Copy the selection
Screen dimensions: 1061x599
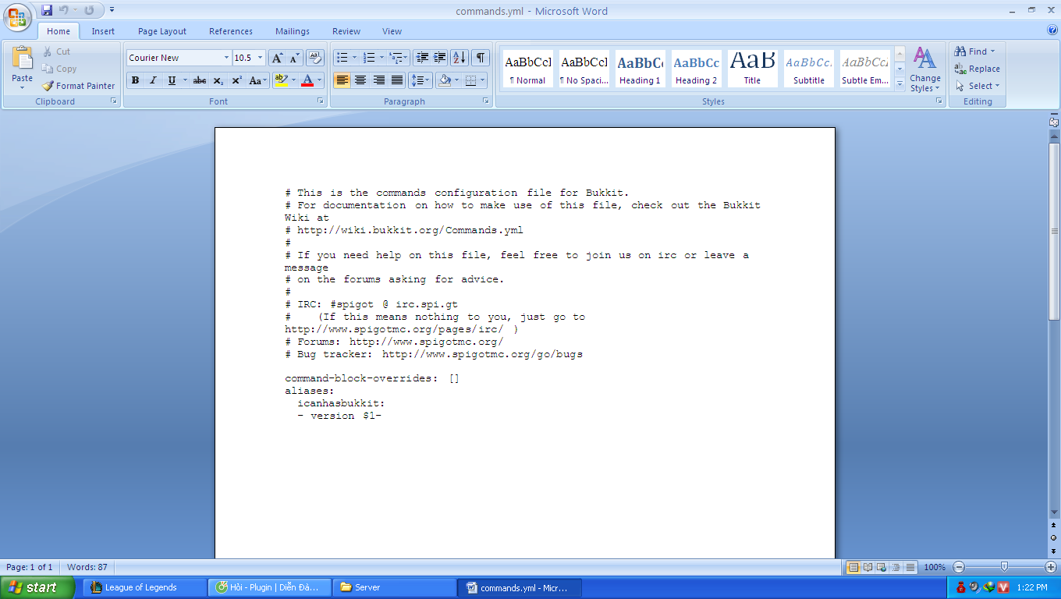pos(59,69)
